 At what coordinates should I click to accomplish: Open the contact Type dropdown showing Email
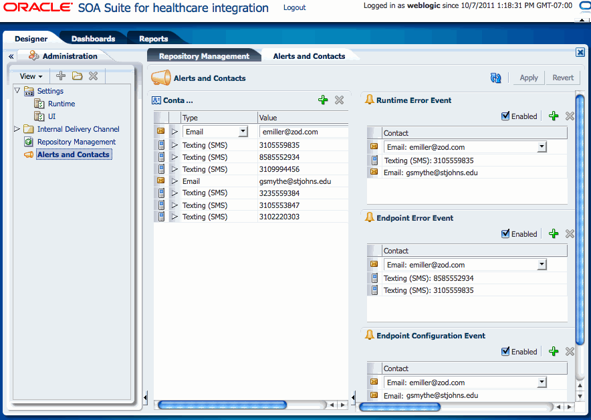point(243,132)
